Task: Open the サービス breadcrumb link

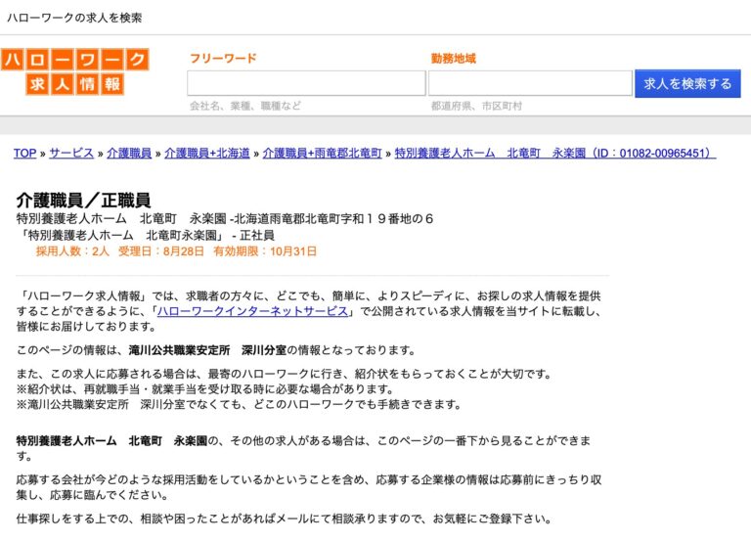Action: coord(71,154)
